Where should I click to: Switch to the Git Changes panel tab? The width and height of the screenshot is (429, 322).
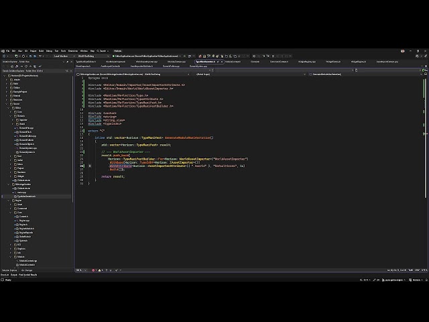pyautogui.click(x=27, y=270)
